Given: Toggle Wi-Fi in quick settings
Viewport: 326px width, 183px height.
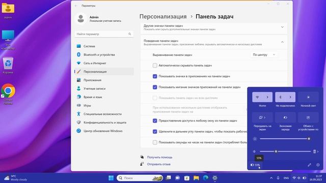Looking at the screenshot, I should point(257,97).
